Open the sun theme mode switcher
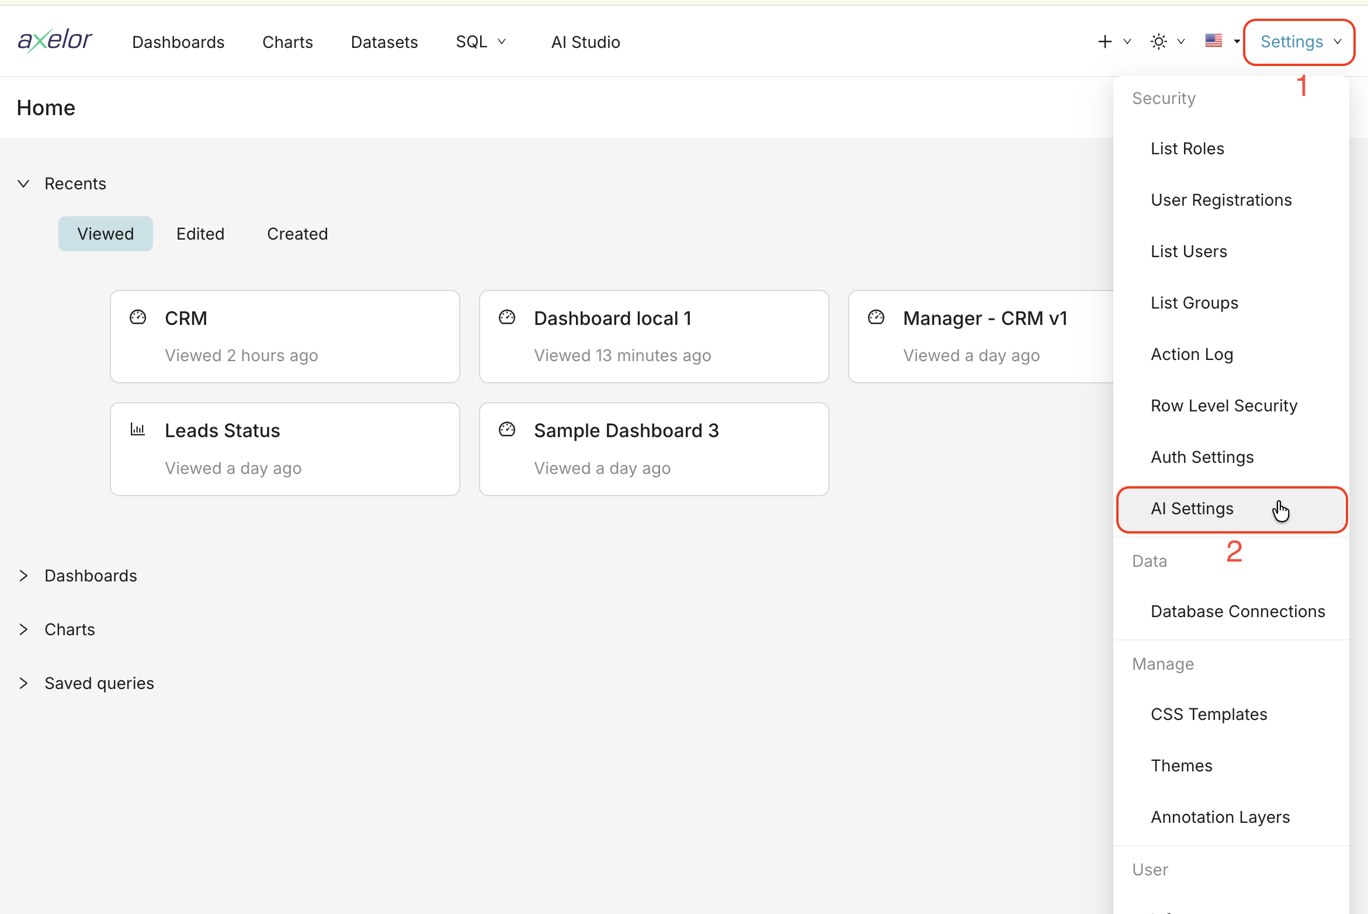Screen dimensions: 1368x914 click(1158, 41)
